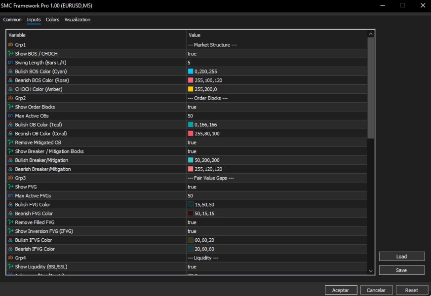The width and height of the screenshot is (431, 296).
Task: Switch to the Colors tab
Action: pyautogui.click(x=52, y=20)
